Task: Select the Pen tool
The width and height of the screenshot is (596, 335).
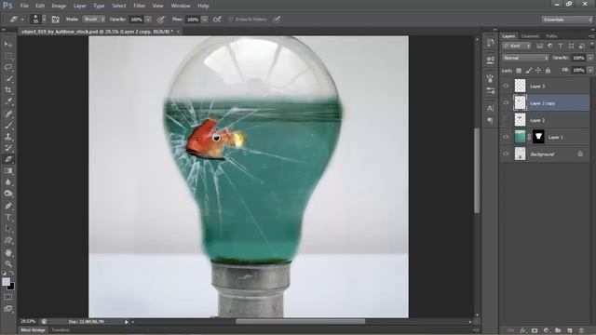Action: pos(8,206)
